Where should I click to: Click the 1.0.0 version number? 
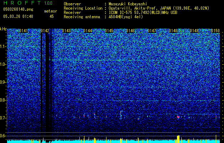tap(48, 3)
